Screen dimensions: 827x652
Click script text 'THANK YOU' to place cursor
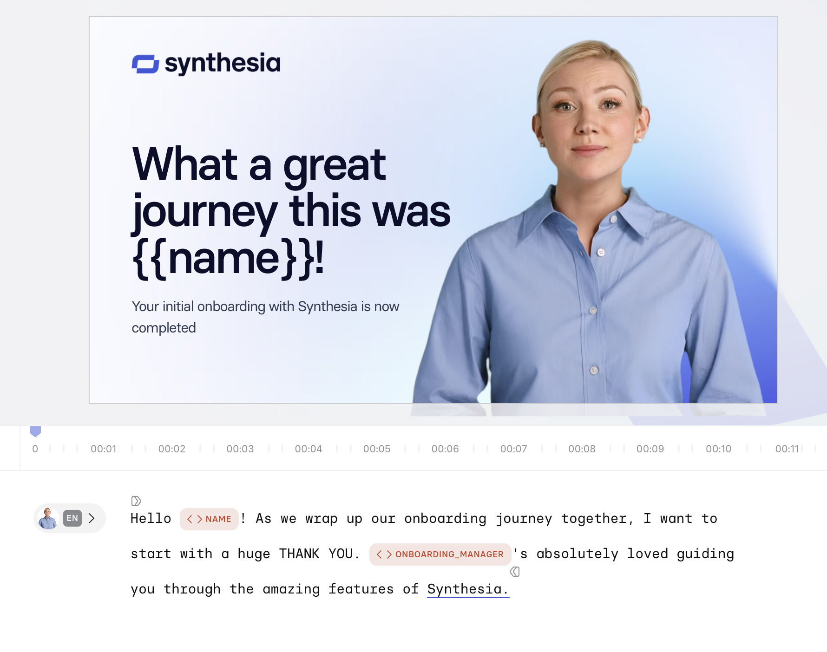(x=316, y=554)
